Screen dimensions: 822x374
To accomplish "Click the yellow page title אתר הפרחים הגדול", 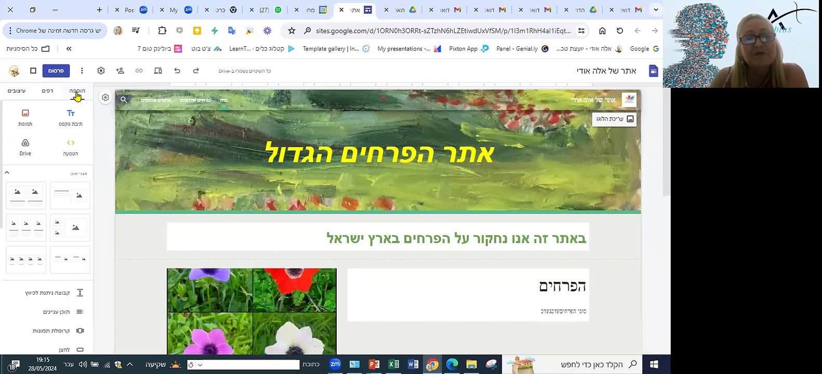I will pyautogui.click(x=379, y=154).
